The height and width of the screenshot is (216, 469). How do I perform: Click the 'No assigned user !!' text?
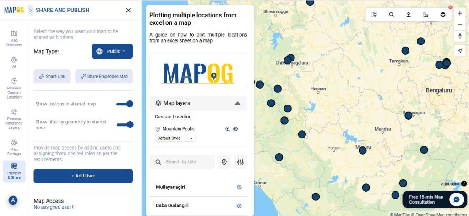click(54, 207)
